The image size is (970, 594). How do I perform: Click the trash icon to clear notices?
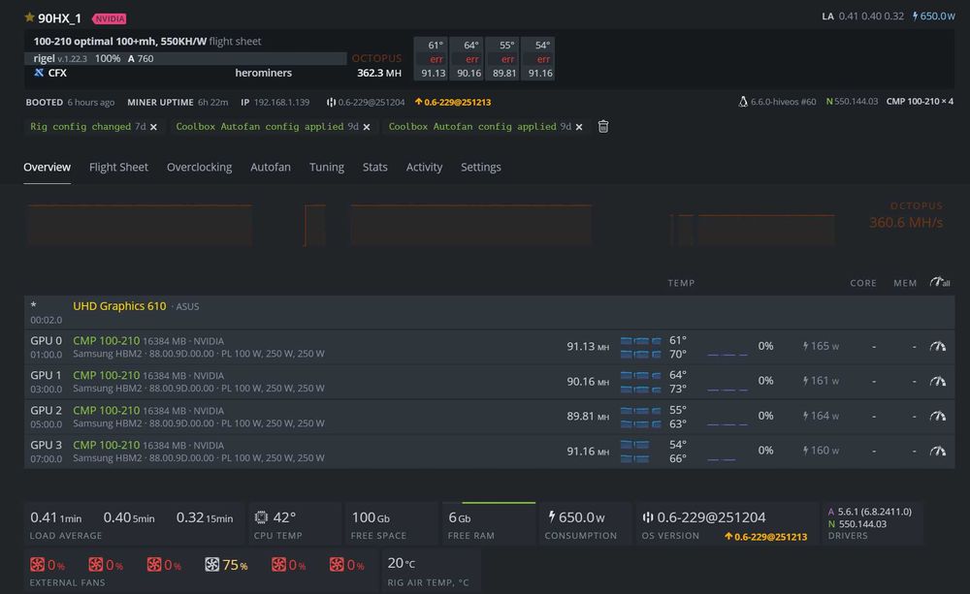tap(603, 127)
